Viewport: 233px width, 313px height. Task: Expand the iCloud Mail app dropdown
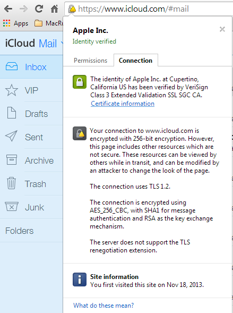(62, 43)
